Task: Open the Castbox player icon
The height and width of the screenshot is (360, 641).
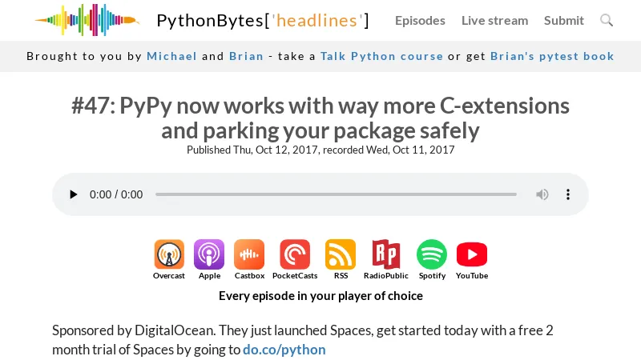Action: pyautogui.click(x=249, y=255)
